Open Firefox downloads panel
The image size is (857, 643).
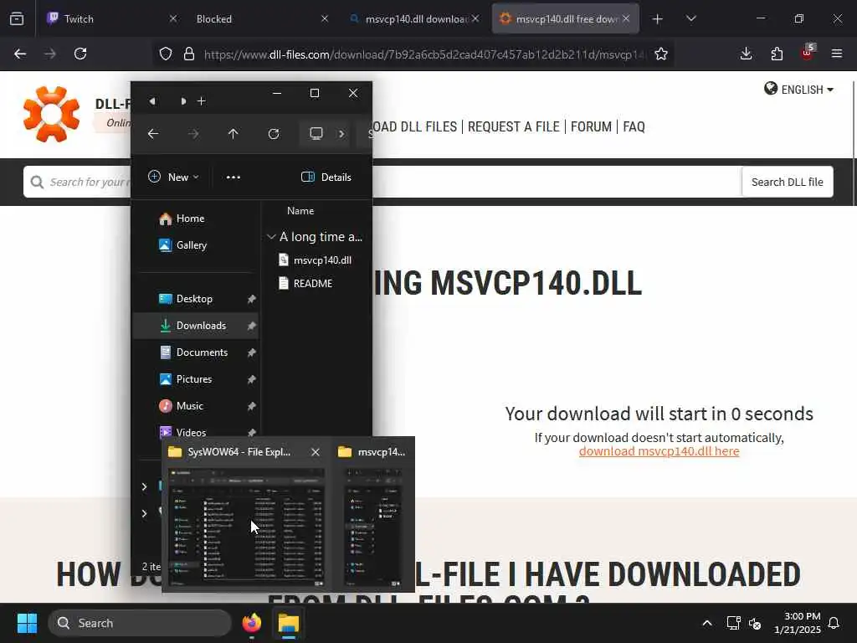[746, 54]
